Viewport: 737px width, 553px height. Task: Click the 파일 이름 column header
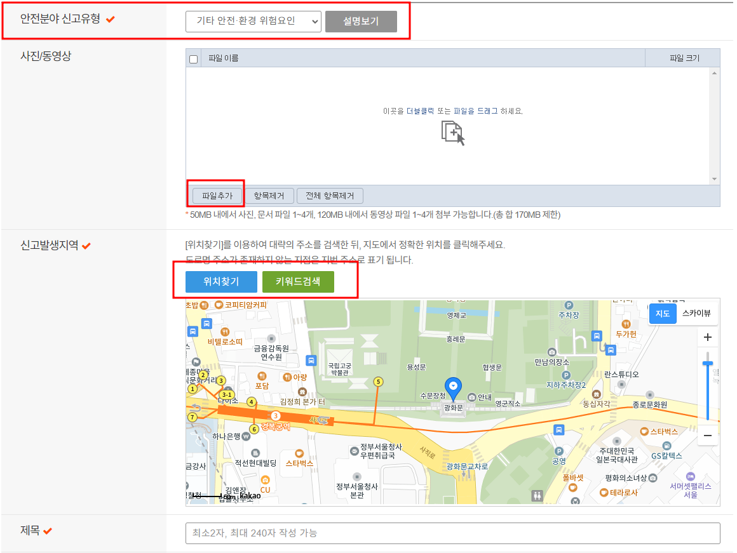(x=223, y=58)
